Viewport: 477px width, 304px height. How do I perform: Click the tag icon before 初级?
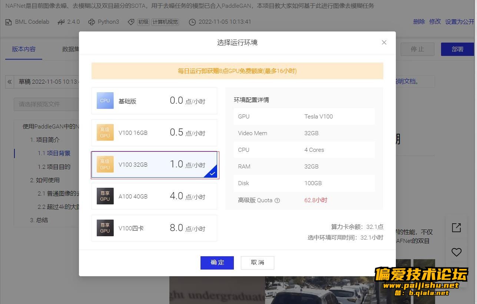pyautogui.click(x=131, y=22)
